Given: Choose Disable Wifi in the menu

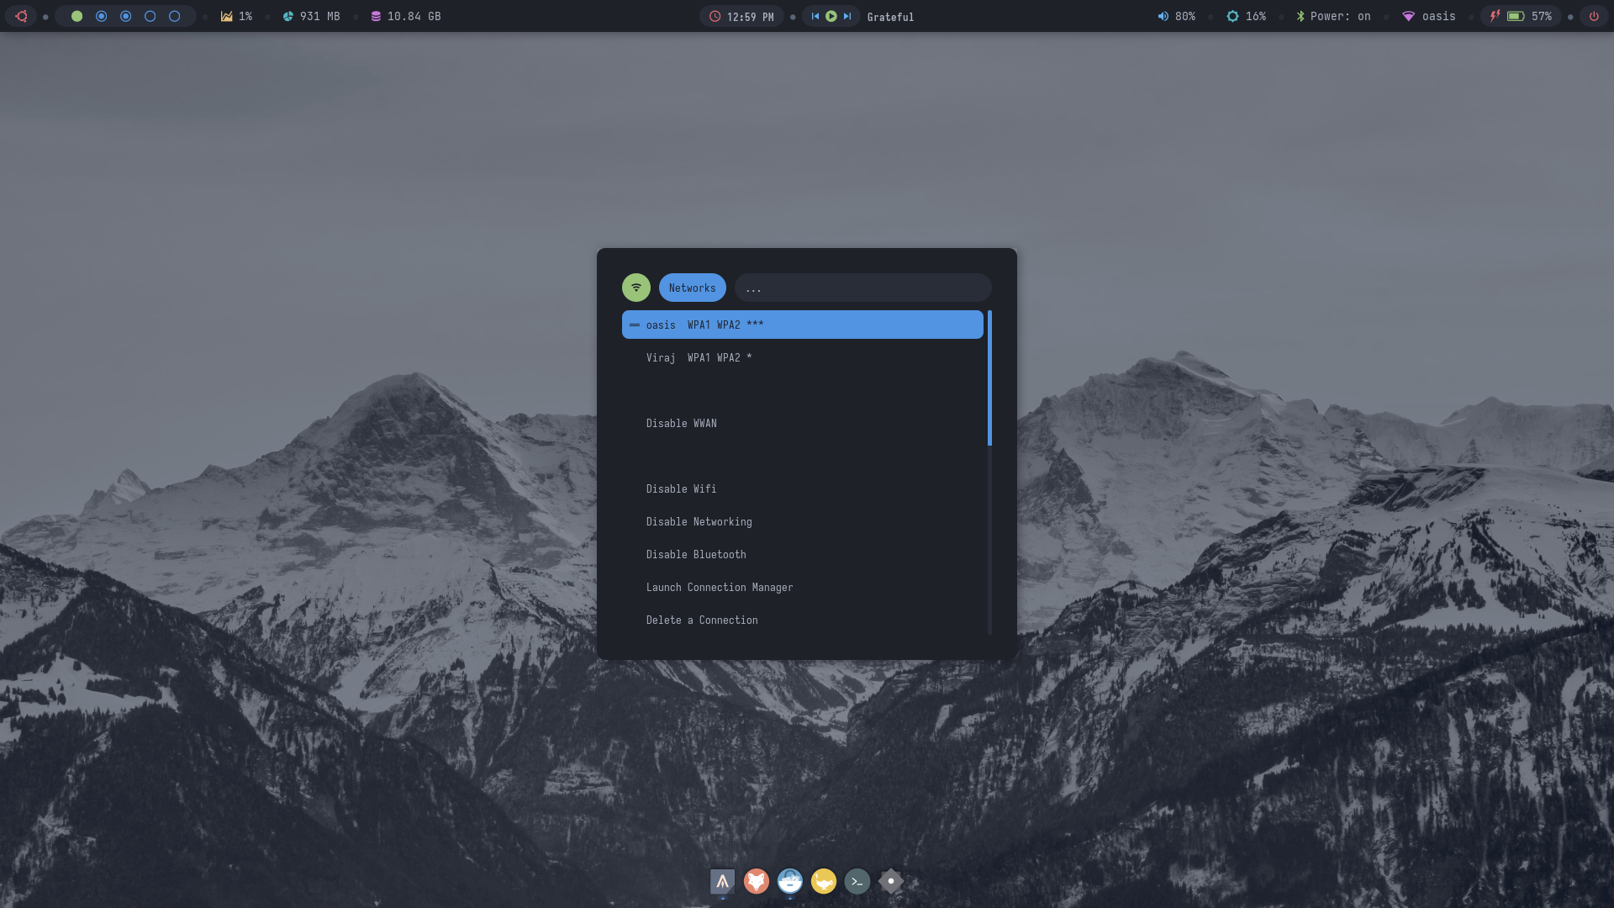Looking at the screenshot, I should [681, 488].
